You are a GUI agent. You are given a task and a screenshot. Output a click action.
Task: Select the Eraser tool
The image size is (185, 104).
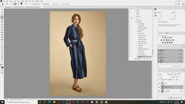[x=2, y=37]
